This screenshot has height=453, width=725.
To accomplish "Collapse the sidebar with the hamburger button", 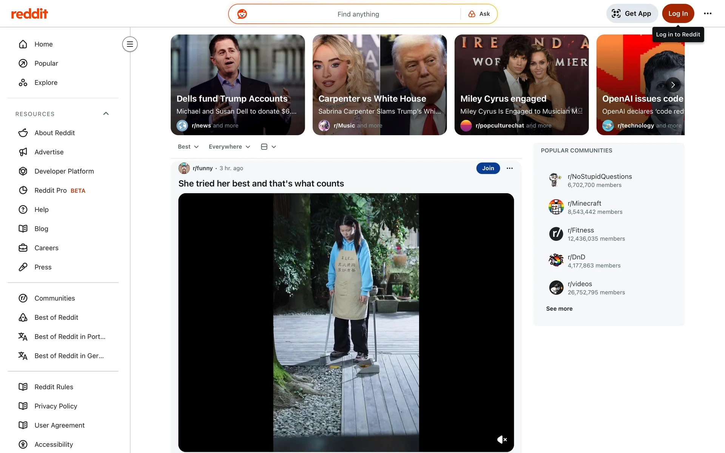I will point(130,44).
